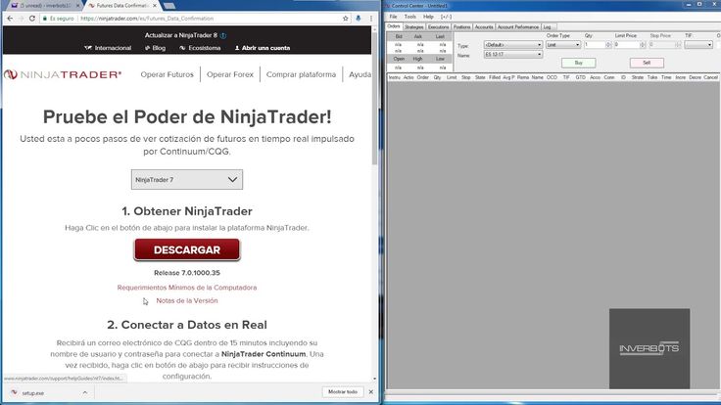The image size is (721, 405).
Task: Open the Ecosistema link
Action: click(200, 48)
